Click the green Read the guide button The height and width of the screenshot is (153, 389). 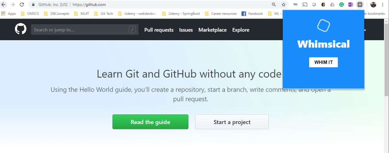coord(150,122)
